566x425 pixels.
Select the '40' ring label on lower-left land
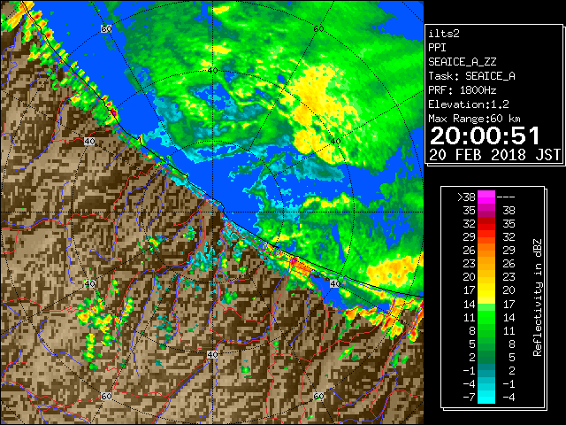click(x=89, y=283)
